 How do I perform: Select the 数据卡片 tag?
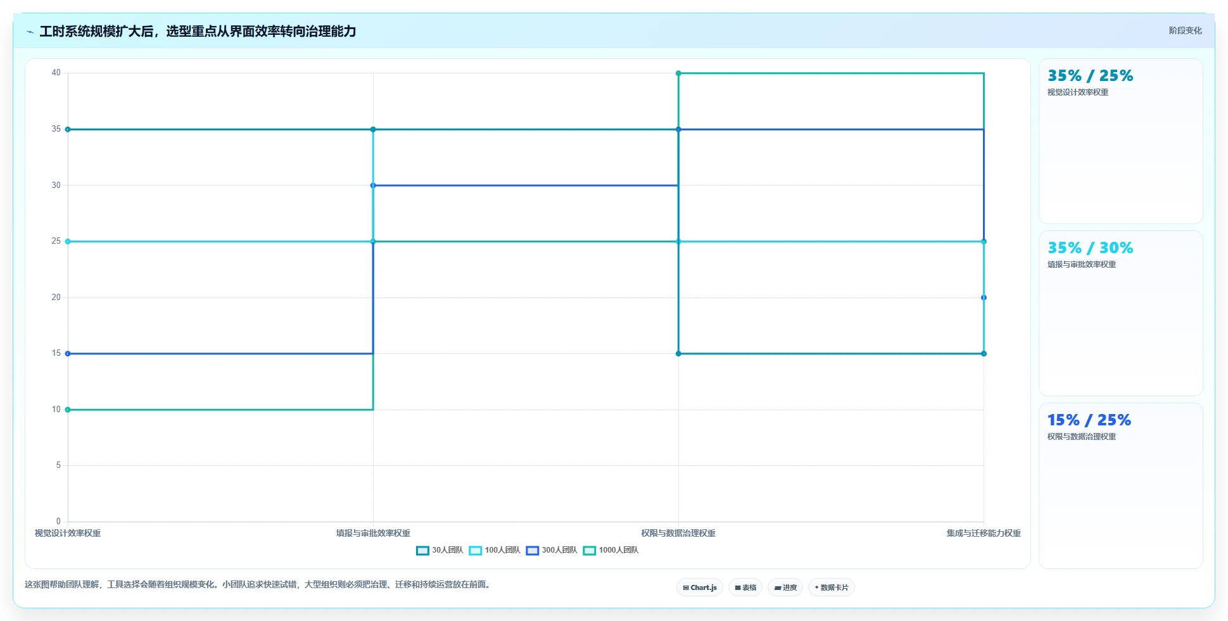tap(832, 588)
